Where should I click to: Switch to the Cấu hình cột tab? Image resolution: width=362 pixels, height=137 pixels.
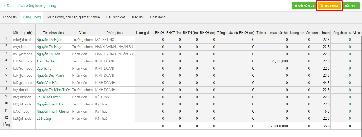click(116, 17)
